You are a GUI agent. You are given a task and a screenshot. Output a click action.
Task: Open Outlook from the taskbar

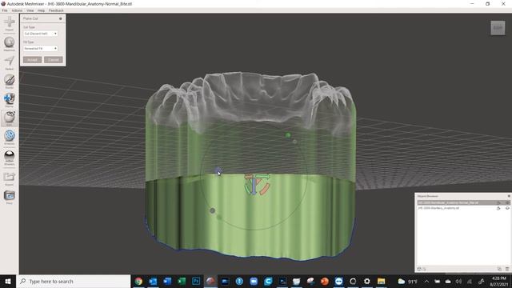tap(153, 281)
